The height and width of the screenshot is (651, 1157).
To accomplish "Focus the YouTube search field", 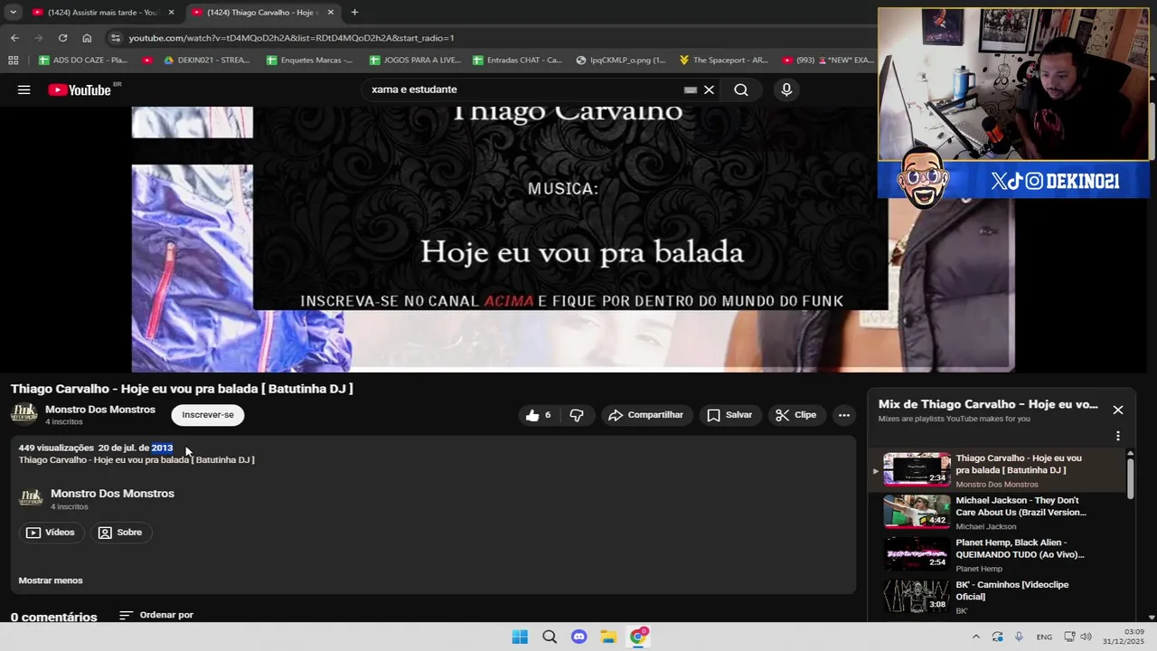I will [x=524, y=90].
